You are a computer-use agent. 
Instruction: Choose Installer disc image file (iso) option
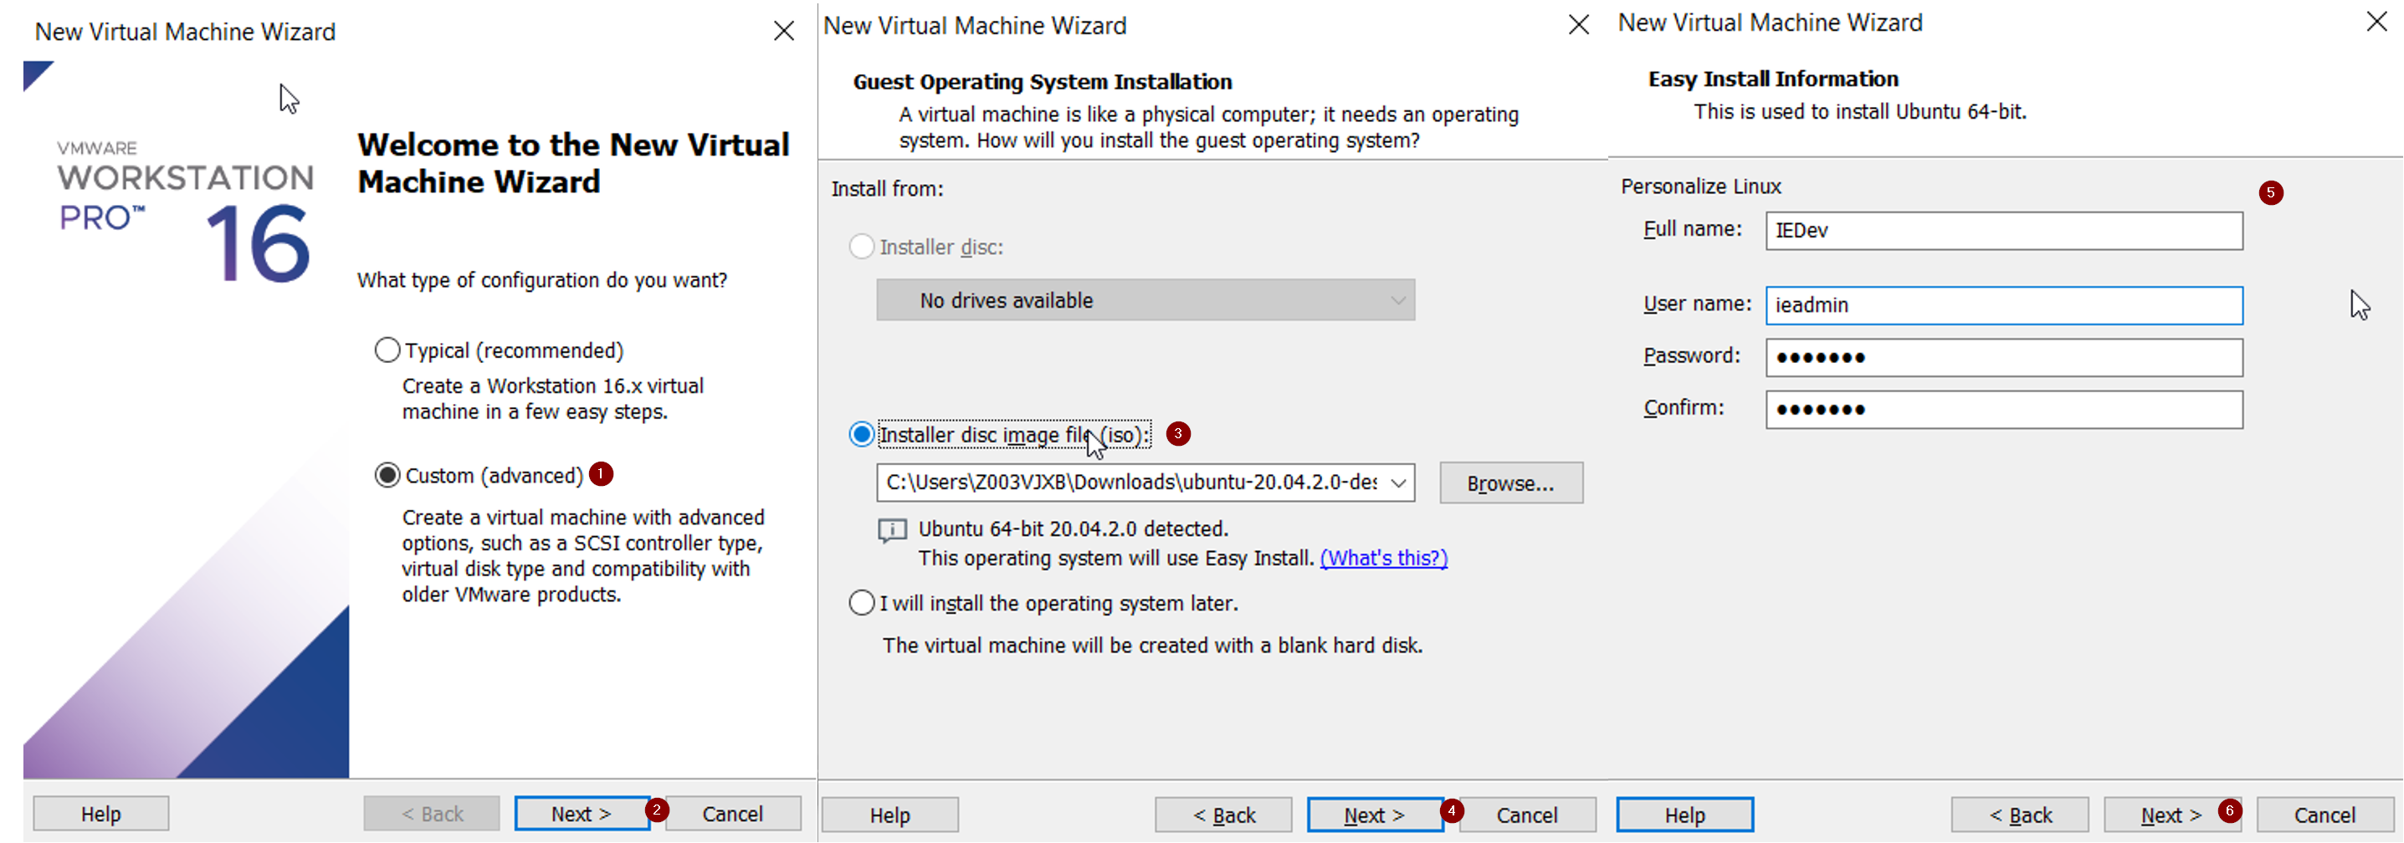861,435
